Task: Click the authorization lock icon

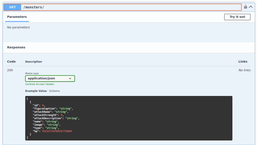Action: (245, 7)
